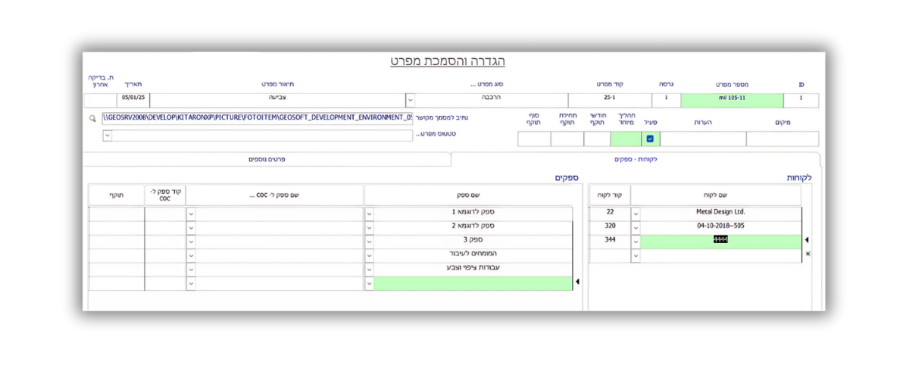The height and width of the screenshot is (384, 909).
Task: Click the row selector arrow beside the empty green supplier row
Action: tap(577, 283)
